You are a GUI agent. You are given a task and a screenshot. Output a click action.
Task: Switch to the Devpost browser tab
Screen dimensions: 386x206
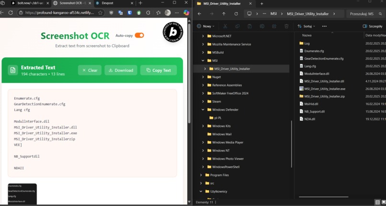tap(115, 3)
